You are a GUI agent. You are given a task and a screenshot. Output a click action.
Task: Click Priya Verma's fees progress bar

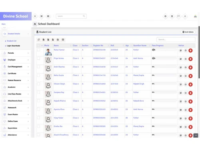pyautogui.click(x=164, y=58)
